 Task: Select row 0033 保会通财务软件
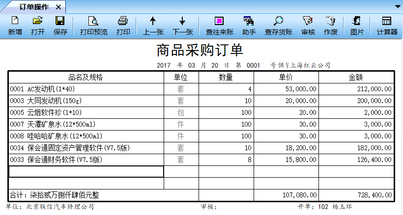click(x=86, y=160)
